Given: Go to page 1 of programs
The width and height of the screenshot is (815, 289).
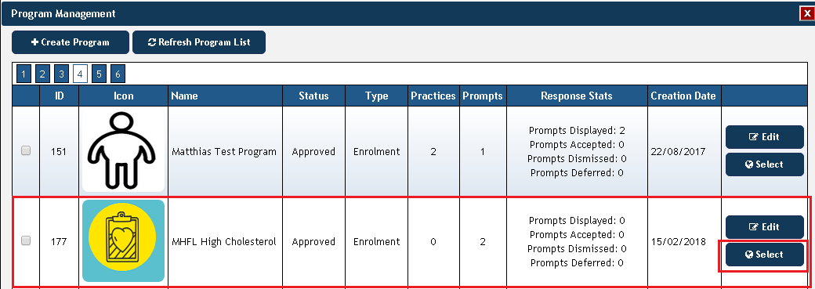Looking at the screenshot, I should (x=24, y=74).
